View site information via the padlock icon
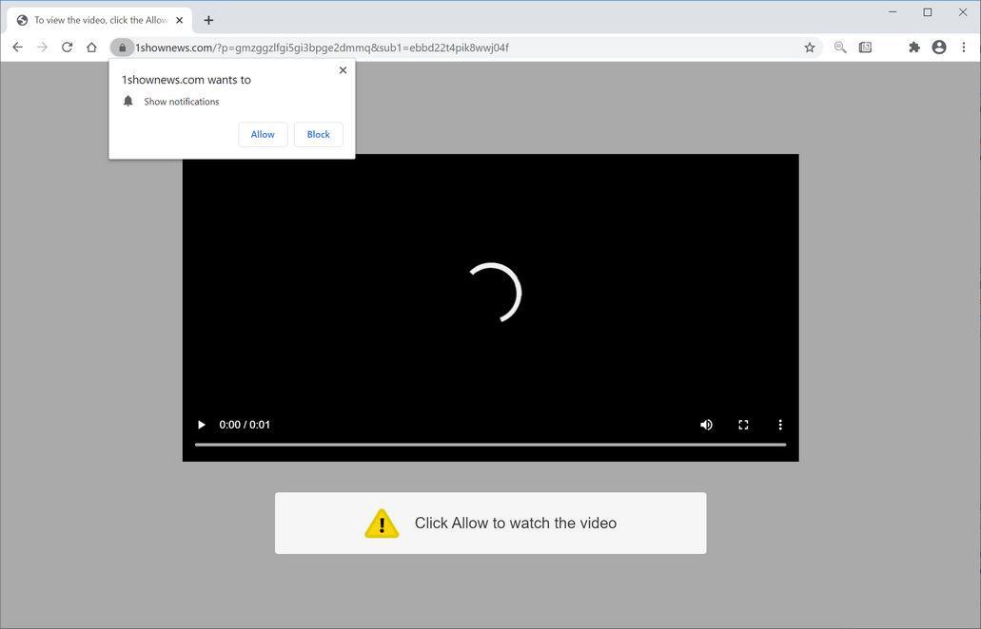The width and height of the screenshot is (981, 629). pos(123,47)
